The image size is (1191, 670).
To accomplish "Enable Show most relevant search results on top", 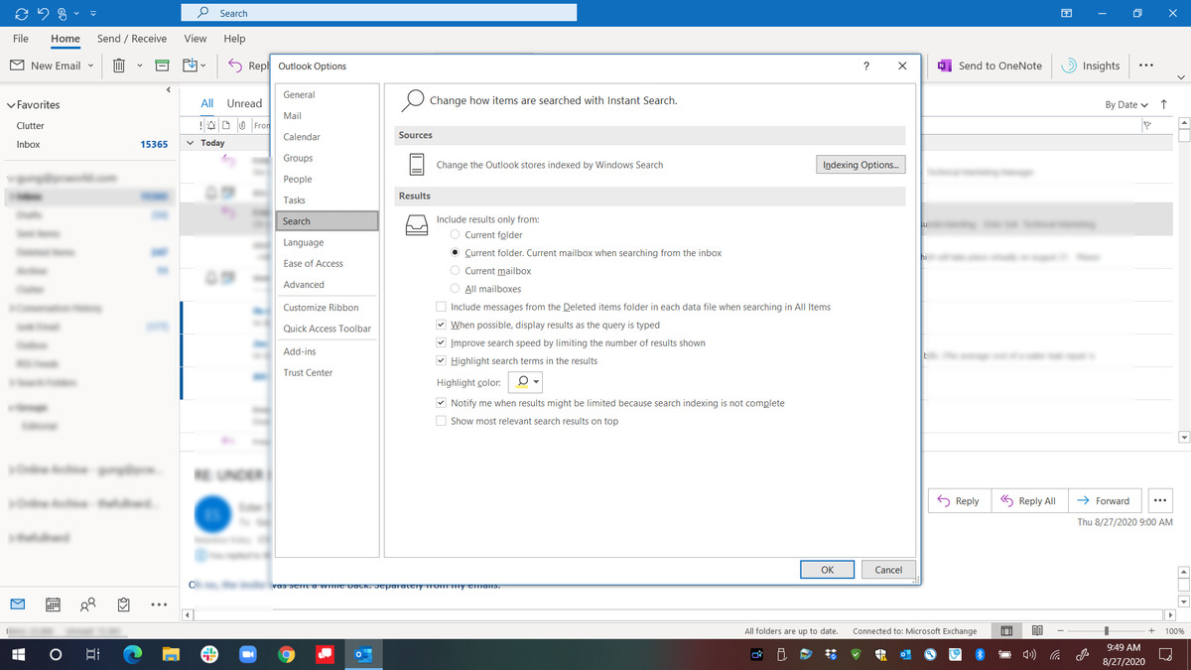I will [x=442, y=421].
